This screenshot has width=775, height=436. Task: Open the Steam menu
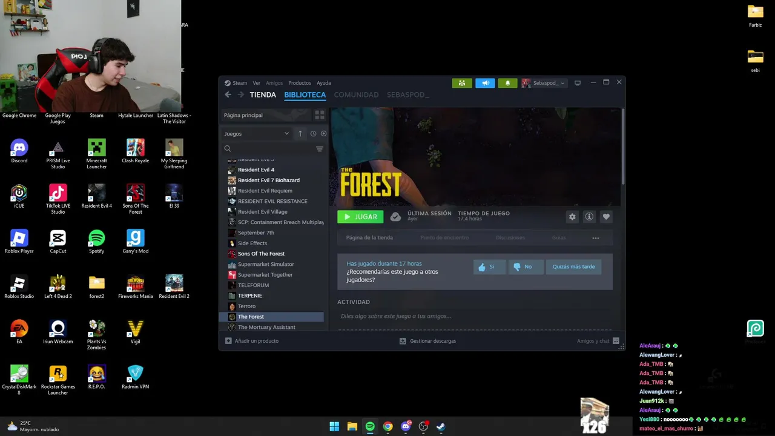[236, 83]
